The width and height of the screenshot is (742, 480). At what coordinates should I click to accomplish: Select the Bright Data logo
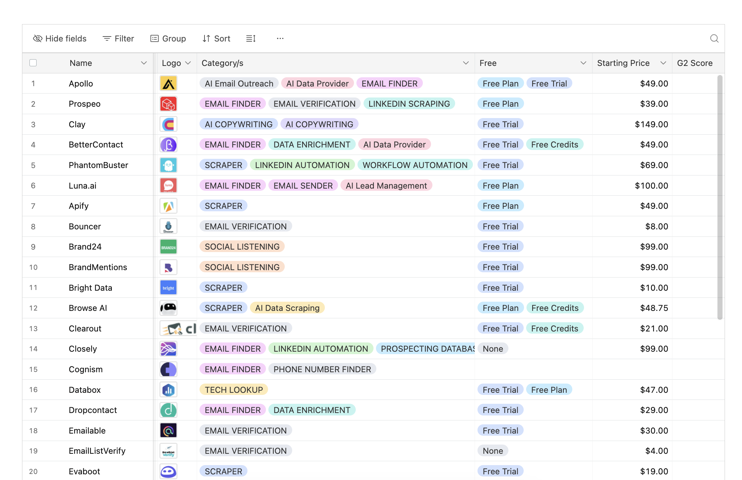[168, 288]
